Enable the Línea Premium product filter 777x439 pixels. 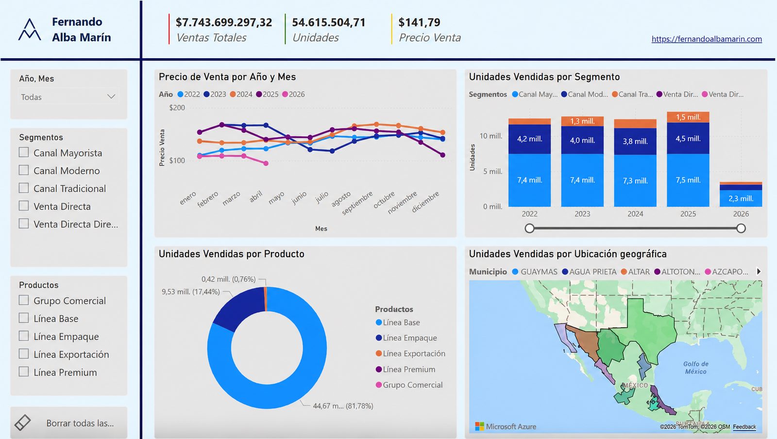24,372
